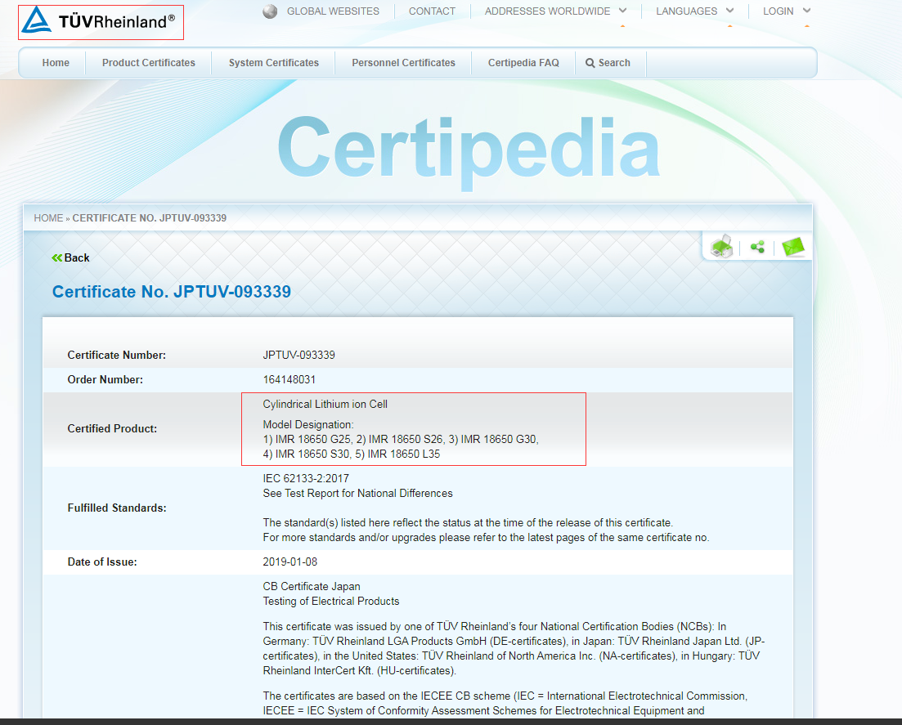Click the Date of Issue label
902x725 pixels.
pyautogui.click(x=102, y=562)
